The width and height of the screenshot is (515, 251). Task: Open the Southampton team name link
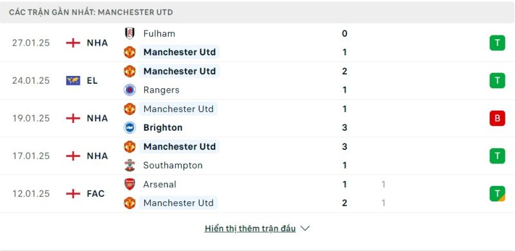click(173, 165)
